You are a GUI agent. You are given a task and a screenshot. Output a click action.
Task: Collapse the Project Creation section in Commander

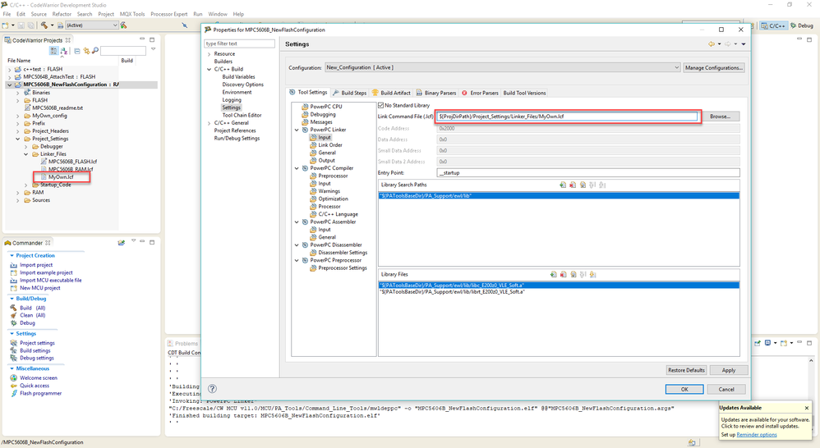(x=12, y=256)
